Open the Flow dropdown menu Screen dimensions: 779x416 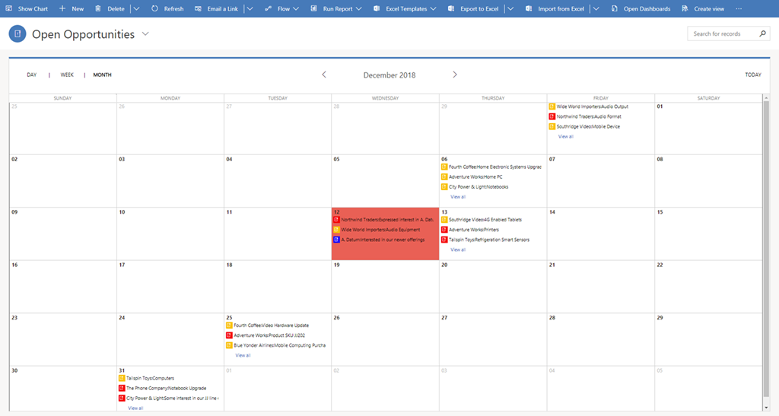point(297,9)
